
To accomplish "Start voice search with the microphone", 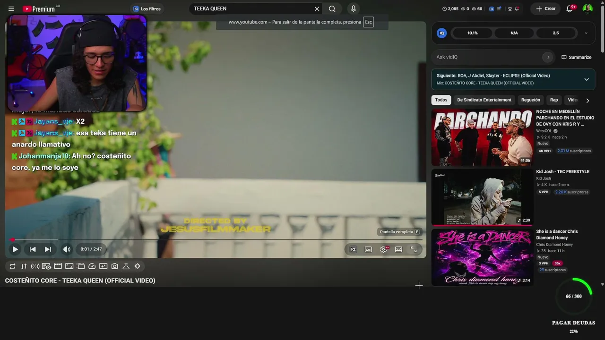I will pos(353,8).
